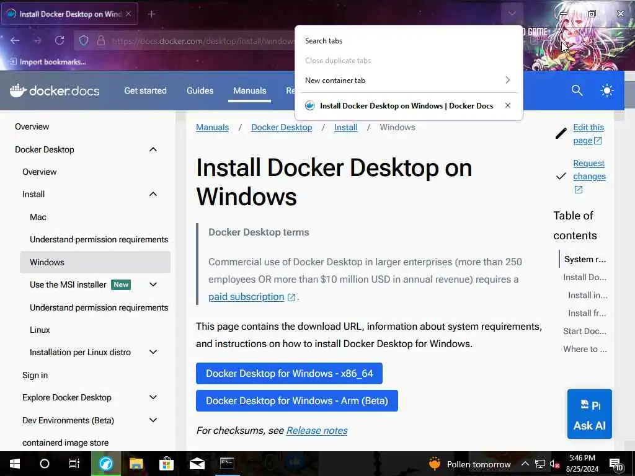
Task: Expand Use the MSI installer section
Action: pos(153,284)
